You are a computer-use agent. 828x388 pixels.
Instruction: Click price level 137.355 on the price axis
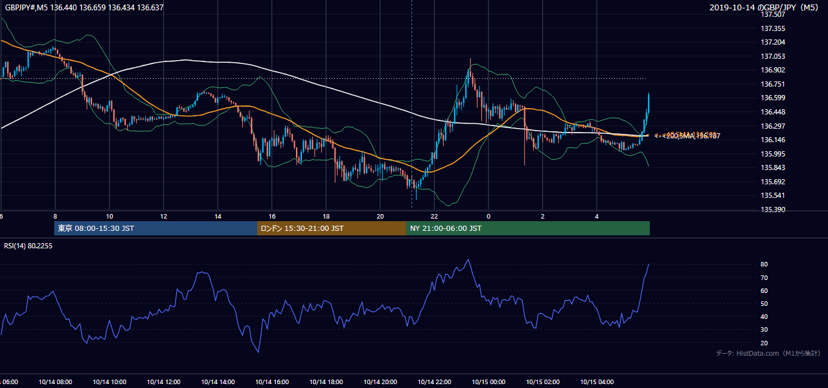coord(774,28)
